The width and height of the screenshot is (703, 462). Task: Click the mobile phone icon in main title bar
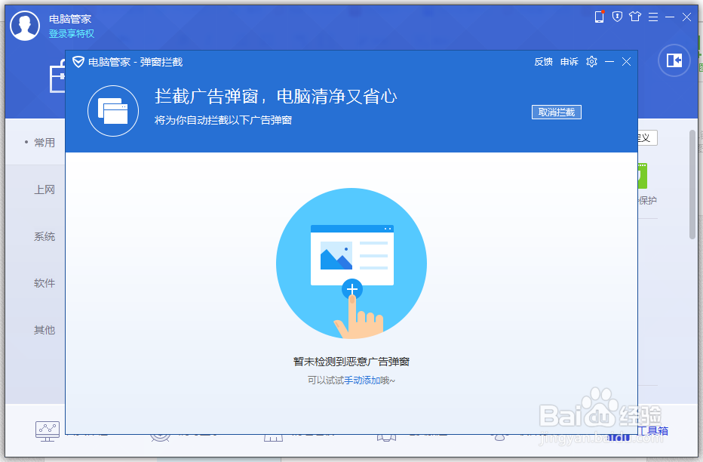pyautogui.click(x=599, y=17)
